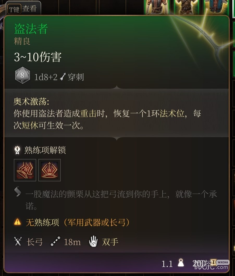Click the piercing damage arrow icon

(63, 77)
